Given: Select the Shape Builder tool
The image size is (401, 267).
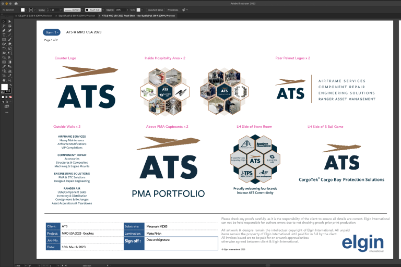Looking at the screenshot, I should 4,57.
